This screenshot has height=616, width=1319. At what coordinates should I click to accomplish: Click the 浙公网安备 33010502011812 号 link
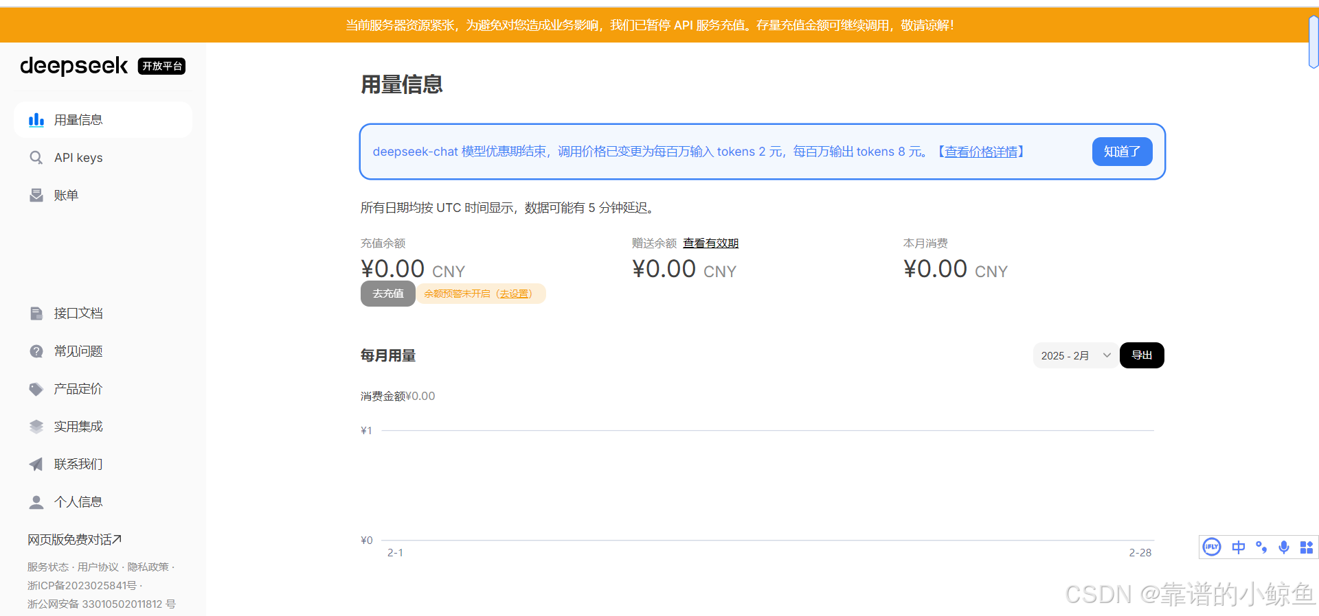pos(102,604)
